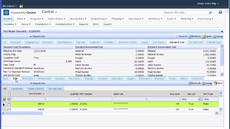230x129 pixels.
Task: Open the help question mark icon
Action: tap(220, 12)
